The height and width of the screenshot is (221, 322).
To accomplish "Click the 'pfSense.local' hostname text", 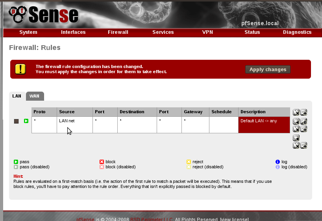I will (x=260, y=23).
